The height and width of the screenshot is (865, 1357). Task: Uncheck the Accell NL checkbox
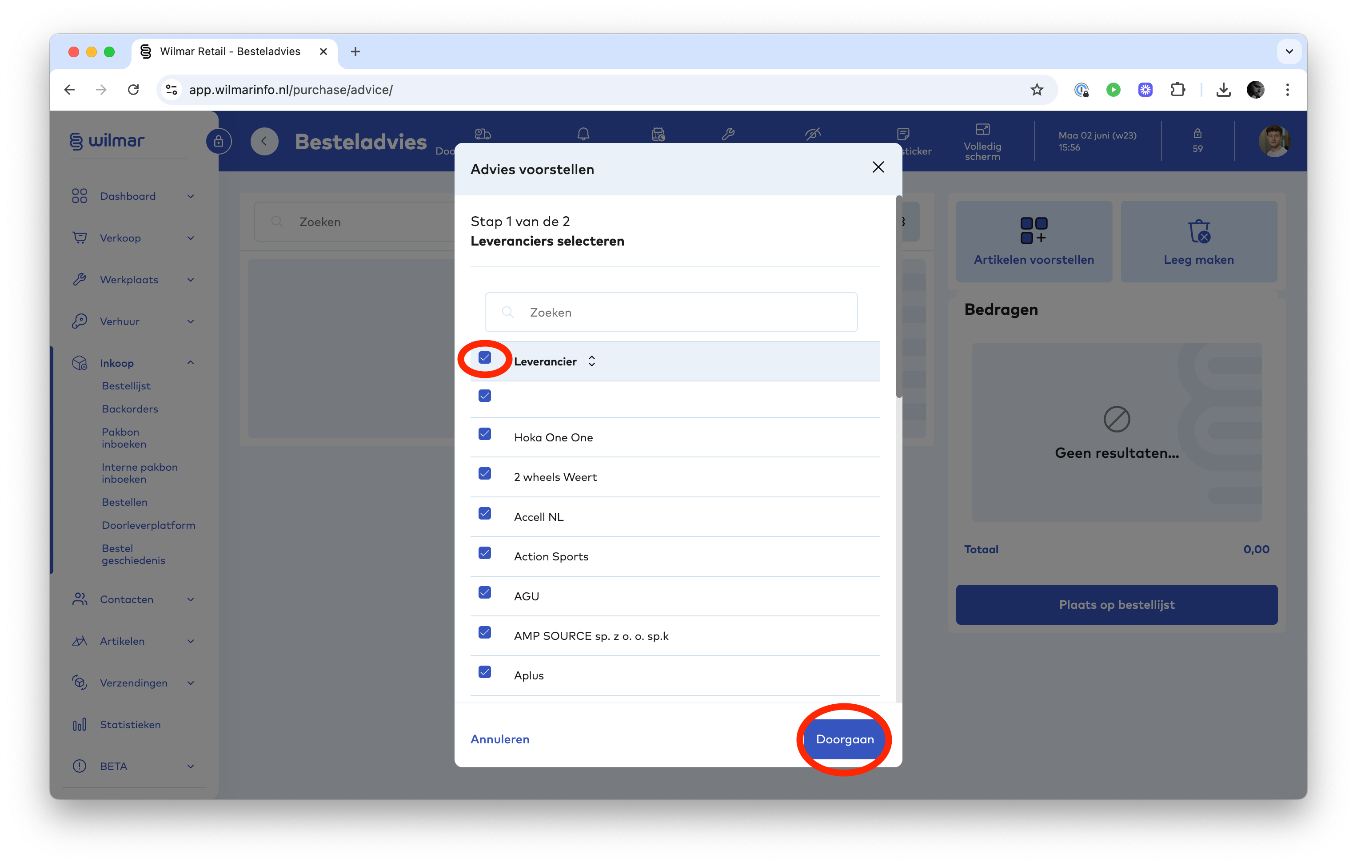tap(485, 514)
